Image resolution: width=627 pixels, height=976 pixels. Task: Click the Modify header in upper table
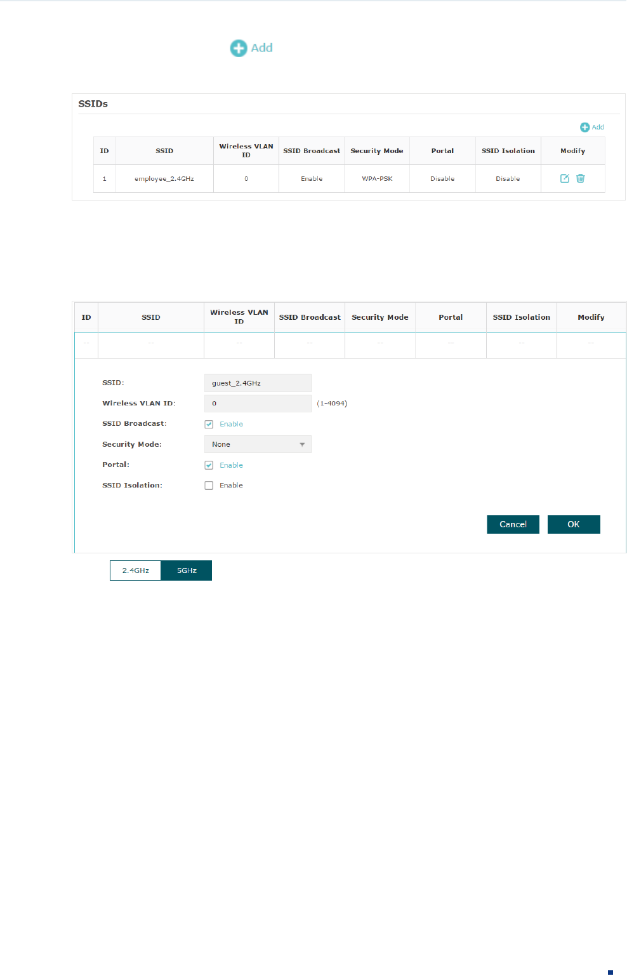[x=573, y=151]
